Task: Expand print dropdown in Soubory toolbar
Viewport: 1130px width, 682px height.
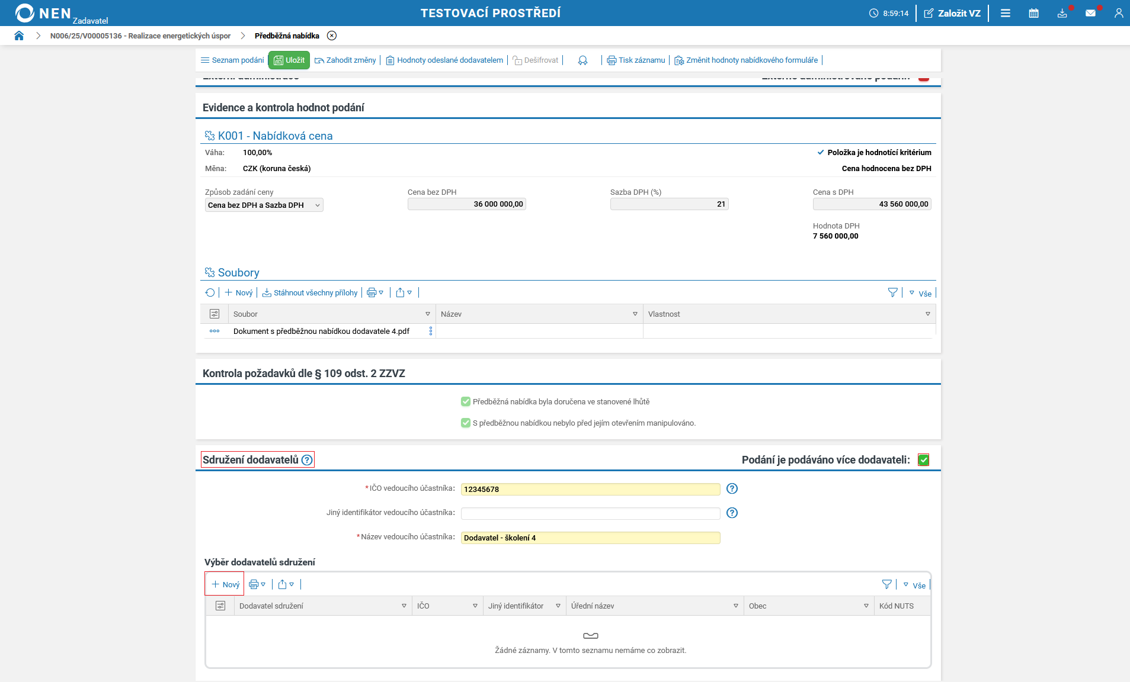Action: tap(375, 292)
